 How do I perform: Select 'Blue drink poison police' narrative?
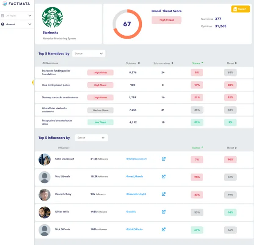click(56, 85)
